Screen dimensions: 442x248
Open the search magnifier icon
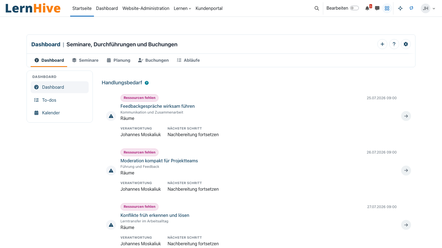point(317,8)
